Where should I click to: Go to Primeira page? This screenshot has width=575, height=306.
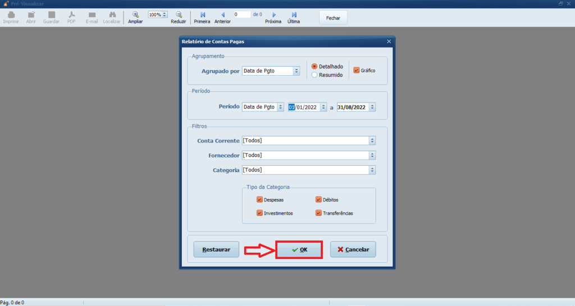point(202,15)
